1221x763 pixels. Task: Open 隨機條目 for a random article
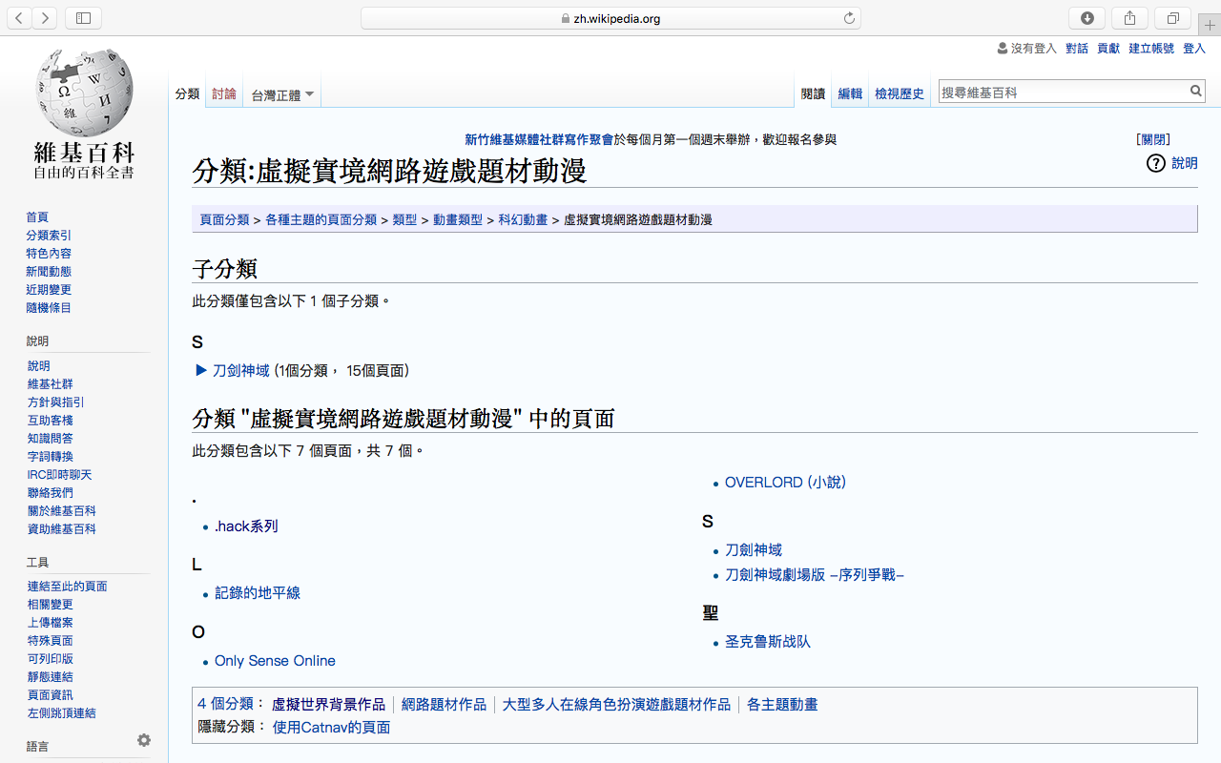tap(49, 308)
